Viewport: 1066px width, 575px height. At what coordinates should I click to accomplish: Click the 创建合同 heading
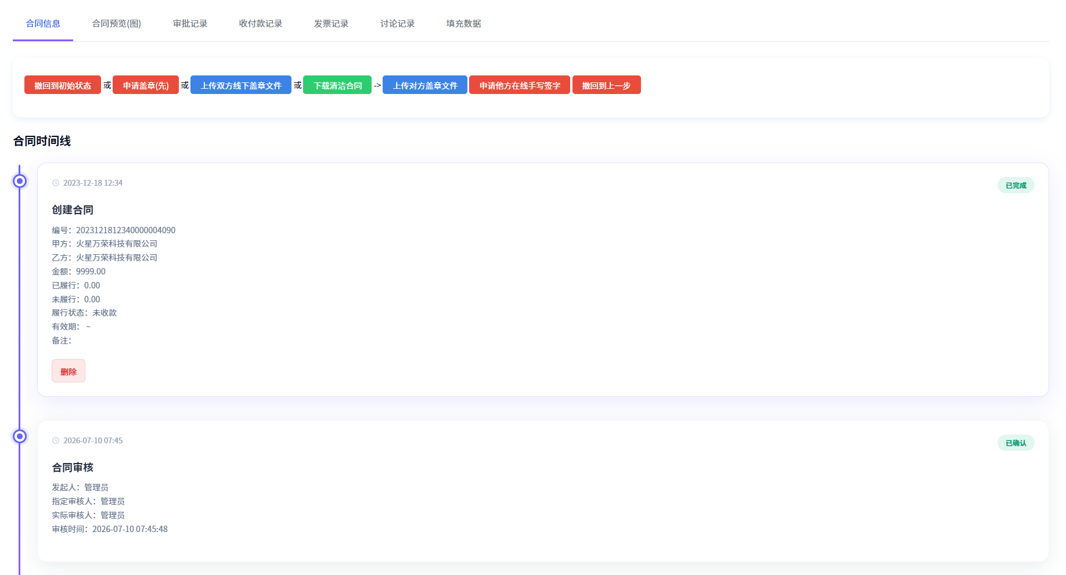(73, 210)
